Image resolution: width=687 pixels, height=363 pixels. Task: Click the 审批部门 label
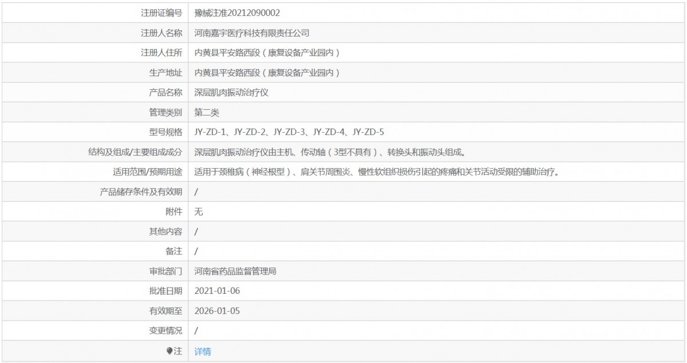[166, 272]
